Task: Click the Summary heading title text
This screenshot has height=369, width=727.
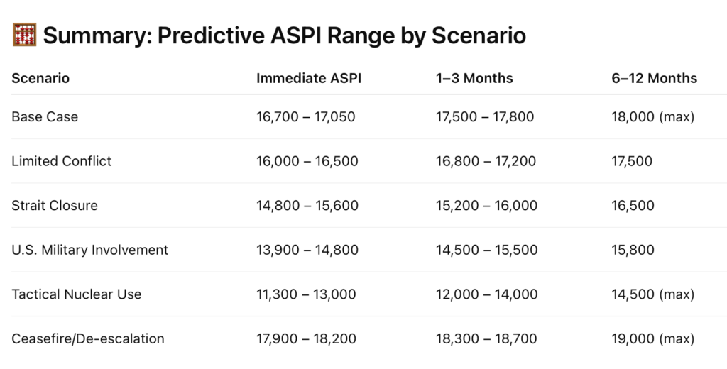Action: 284,35
